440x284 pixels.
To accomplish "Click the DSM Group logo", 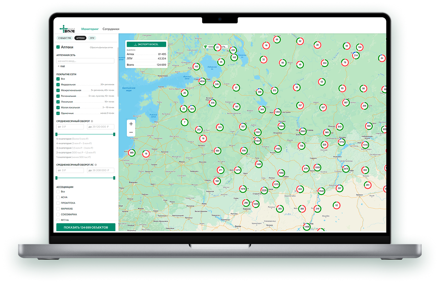I will point(67,29).
